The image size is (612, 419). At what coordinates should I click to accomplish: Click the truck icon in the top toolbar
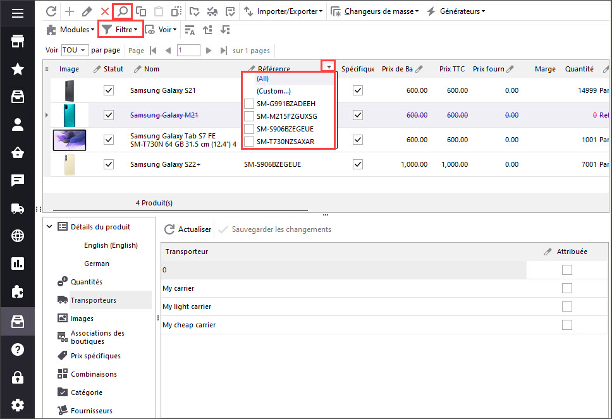(x=212, y=11)
